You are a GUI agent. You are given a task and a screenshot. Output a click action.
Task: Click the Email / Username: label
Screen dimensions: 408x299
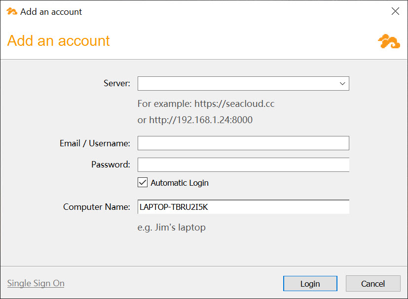tap(95, 143)
